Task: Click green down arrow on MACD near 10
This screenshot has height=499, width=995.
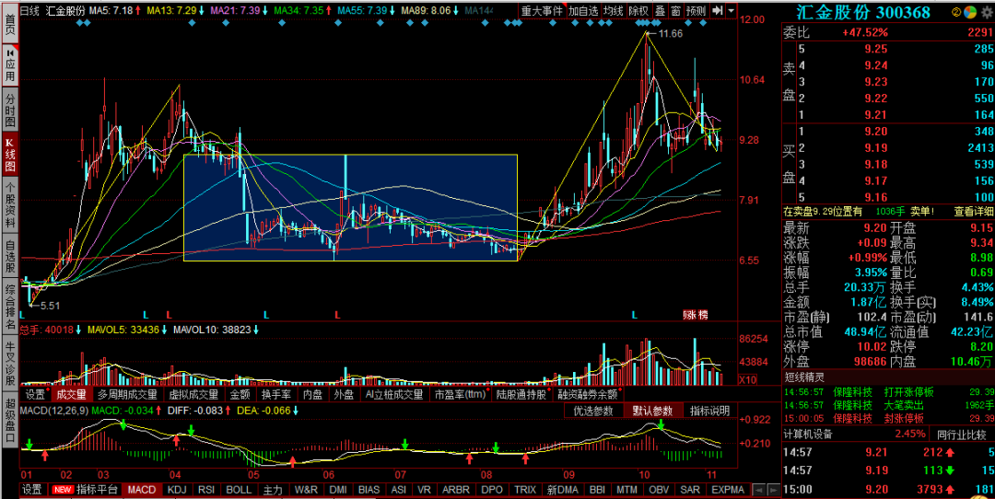Action: coord(661,424)
